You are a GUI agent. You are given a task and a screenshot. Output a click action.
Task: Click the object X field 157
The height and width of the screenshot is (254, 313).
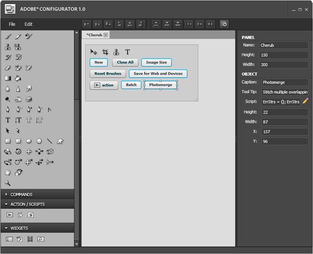pos(285,131)
